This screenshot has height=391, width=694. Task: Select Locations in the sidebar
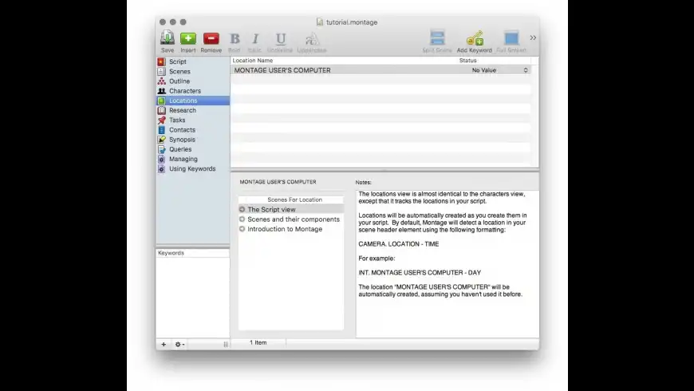(x=192, y=101)
